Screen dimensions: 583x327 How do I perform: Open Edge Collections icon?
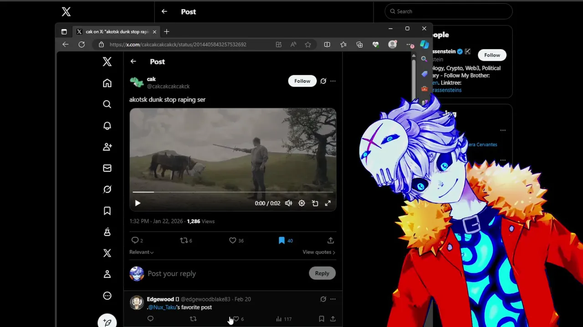[x=359, y=45]
